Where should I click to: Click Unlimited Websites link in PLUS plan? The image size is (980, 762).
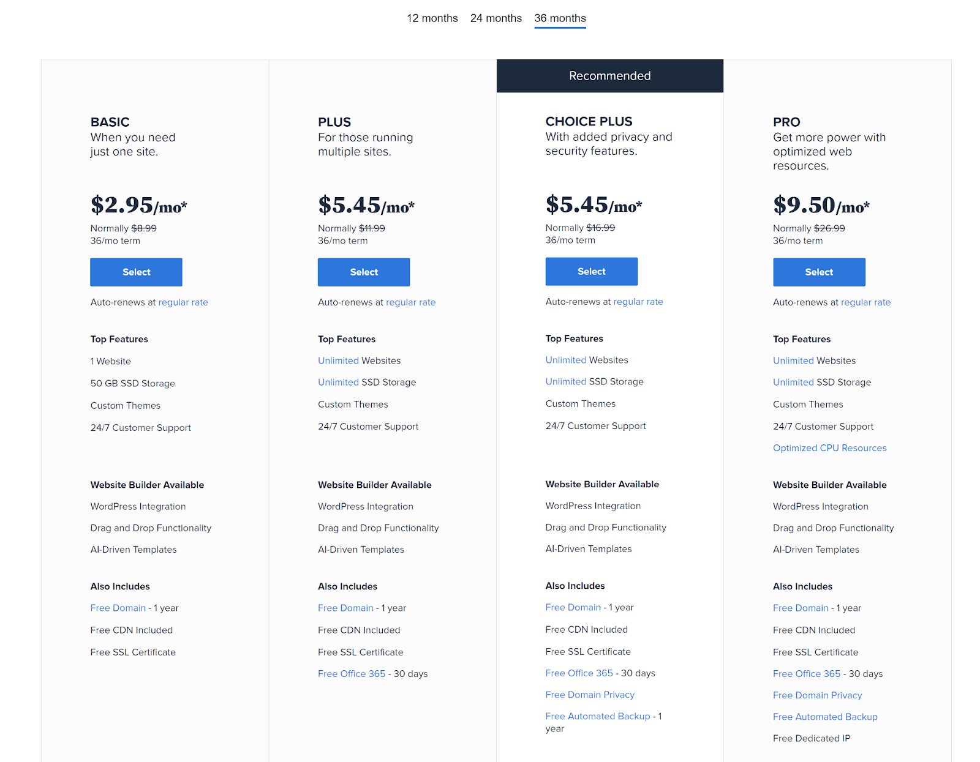338,360
